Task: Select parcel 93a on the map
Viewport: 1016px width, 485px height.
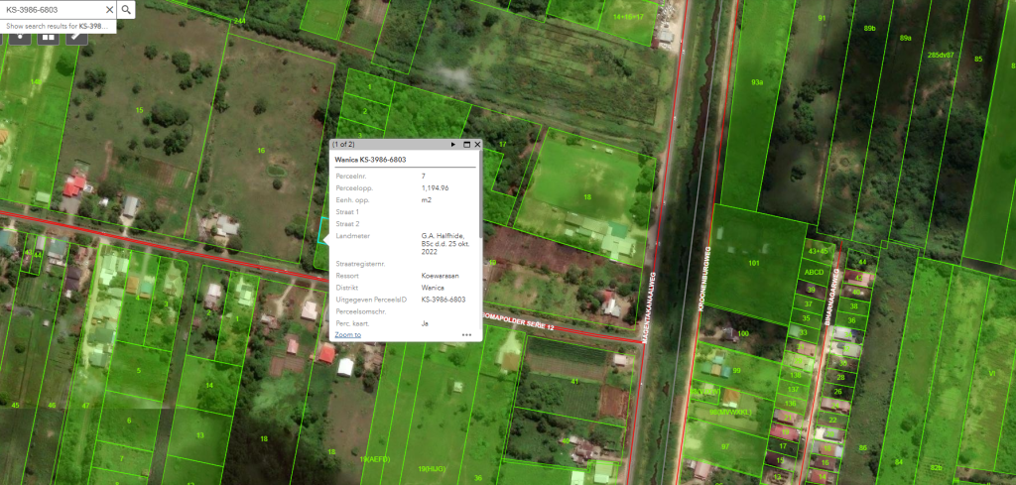Action: (757, 82)
